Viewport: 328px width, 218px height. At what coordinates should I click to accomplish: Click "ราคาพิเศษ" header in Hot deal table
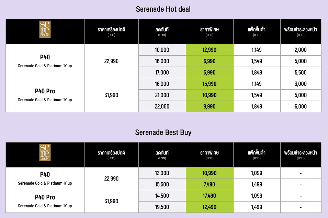tap(210, 30)
